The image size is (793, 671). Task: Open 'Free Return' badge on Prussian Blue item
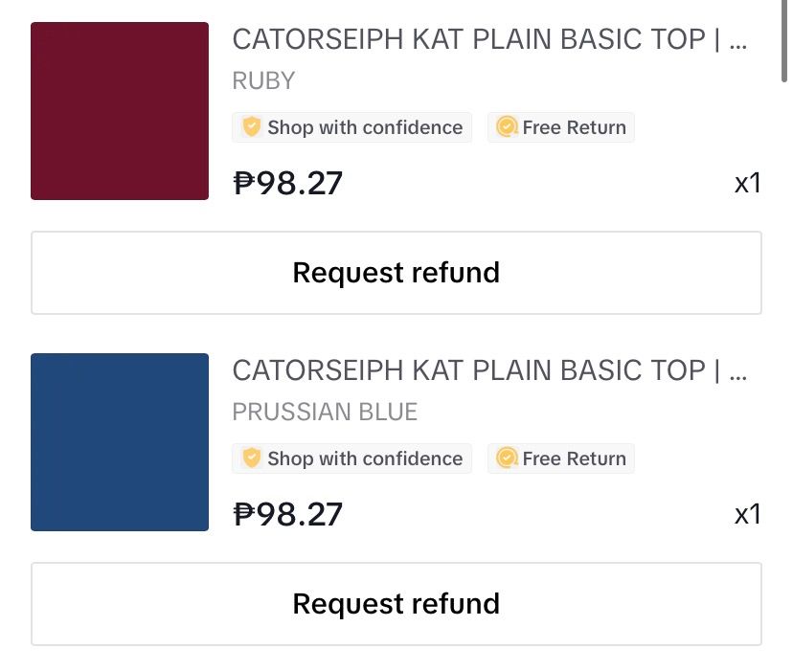pyautogui.click(x=561, y=459)
